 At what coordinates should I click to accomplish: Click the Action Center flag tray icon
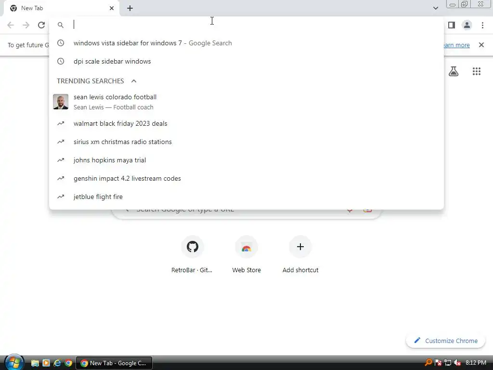tap(438, 363)
